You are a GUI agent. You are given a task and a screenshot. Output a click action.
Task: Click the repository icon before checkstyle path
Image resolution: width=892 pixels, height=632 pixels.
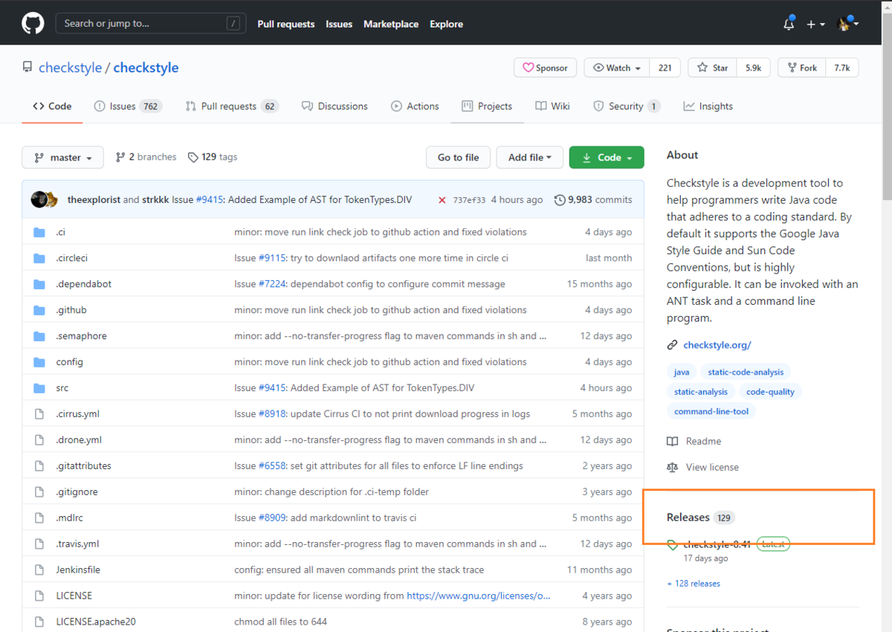(28, 68)
